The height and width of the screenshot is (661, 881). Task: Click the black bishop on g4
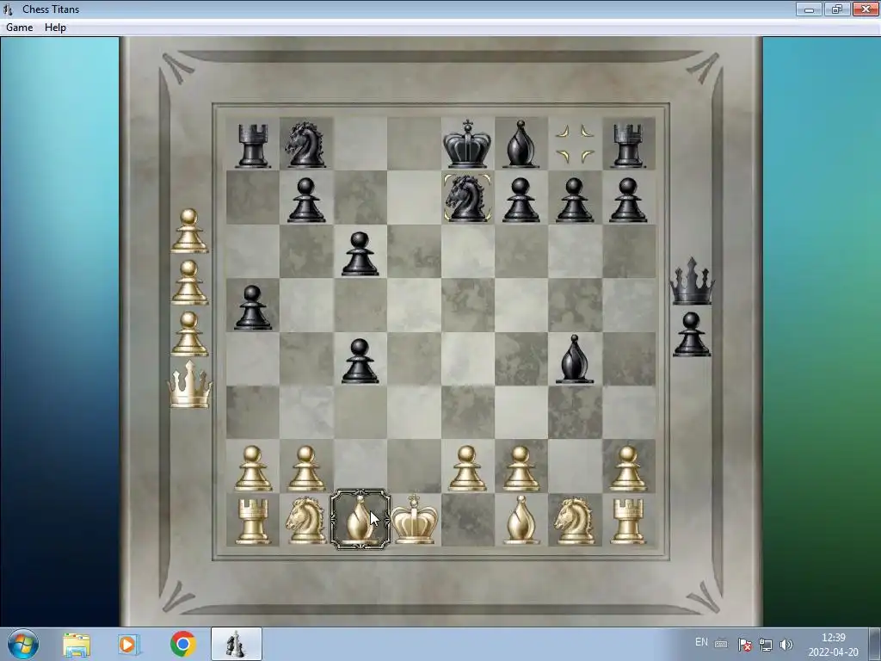pos(574,360)
